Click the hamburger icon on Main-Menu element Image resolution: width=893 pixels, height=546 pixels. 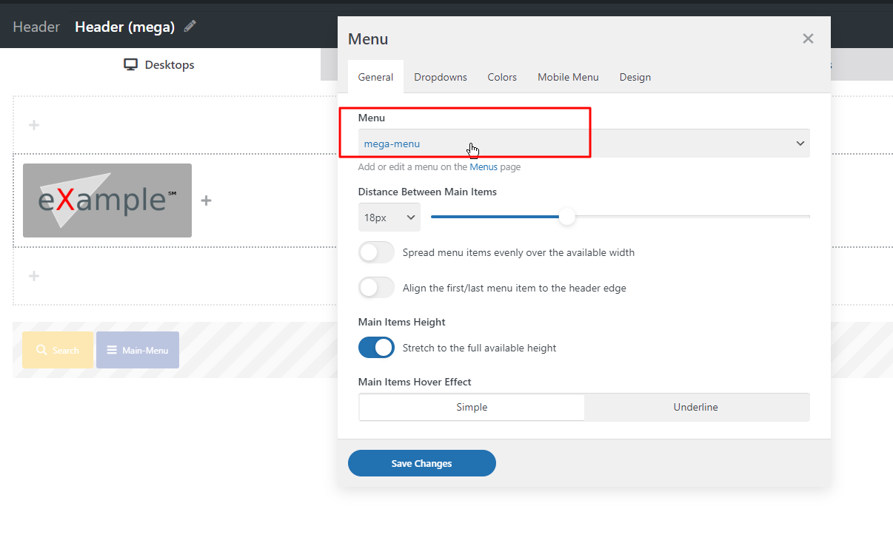tap(111, 350)
